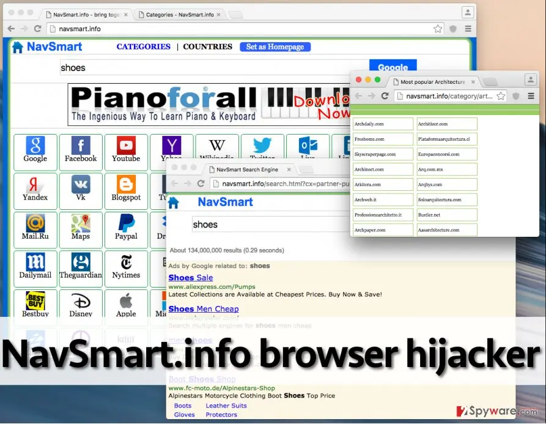Open the COUNTRIES menu link
Image resolution: width=546 pixels, height=424 pixels.
click(207, 46)
